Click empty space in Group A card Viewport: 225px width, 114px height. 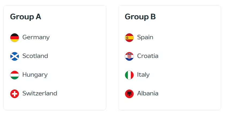(x=80, y=64)
